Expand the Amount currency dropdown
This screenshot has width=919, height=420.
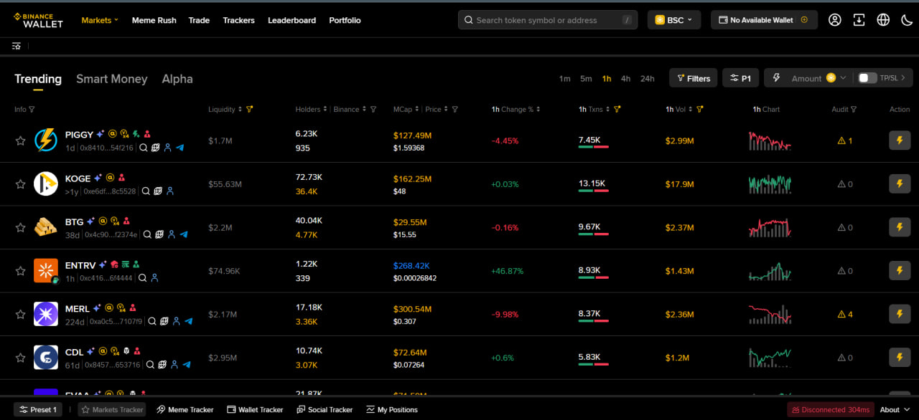pyautogui.click(x=843, y=78)
